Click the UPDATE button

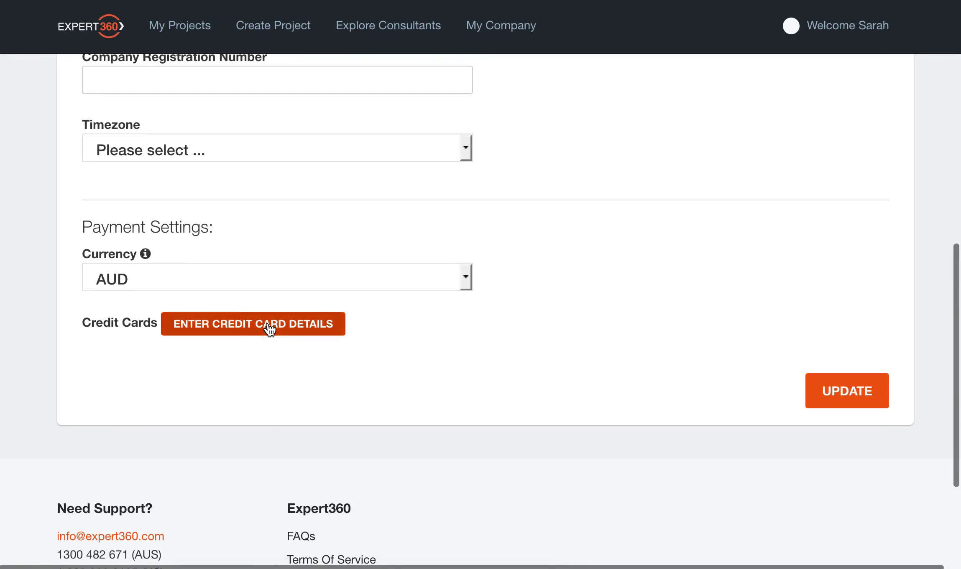847,391
